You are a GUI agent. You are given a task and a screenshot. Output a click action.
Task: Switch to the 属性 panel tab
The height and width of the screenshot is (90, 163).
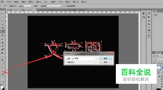(154, 11)
